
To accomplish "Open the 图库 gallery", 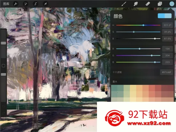I will coord(6,4).
